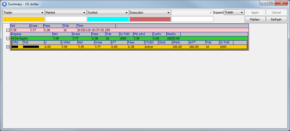This screenshot has width=290, height=131.
Task: Collapse the top-level summary row
Action: click(x=8, y=30)
